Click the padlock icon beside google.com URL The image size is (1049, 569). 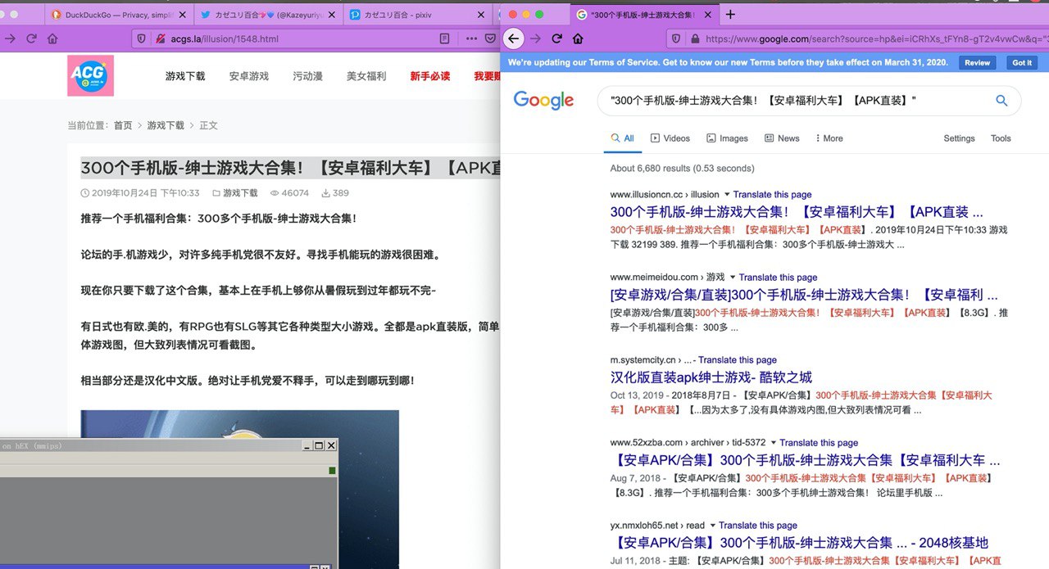coord(695,38)
